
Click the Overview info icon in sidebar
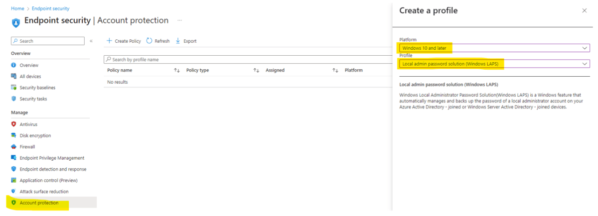click(14, 65)
